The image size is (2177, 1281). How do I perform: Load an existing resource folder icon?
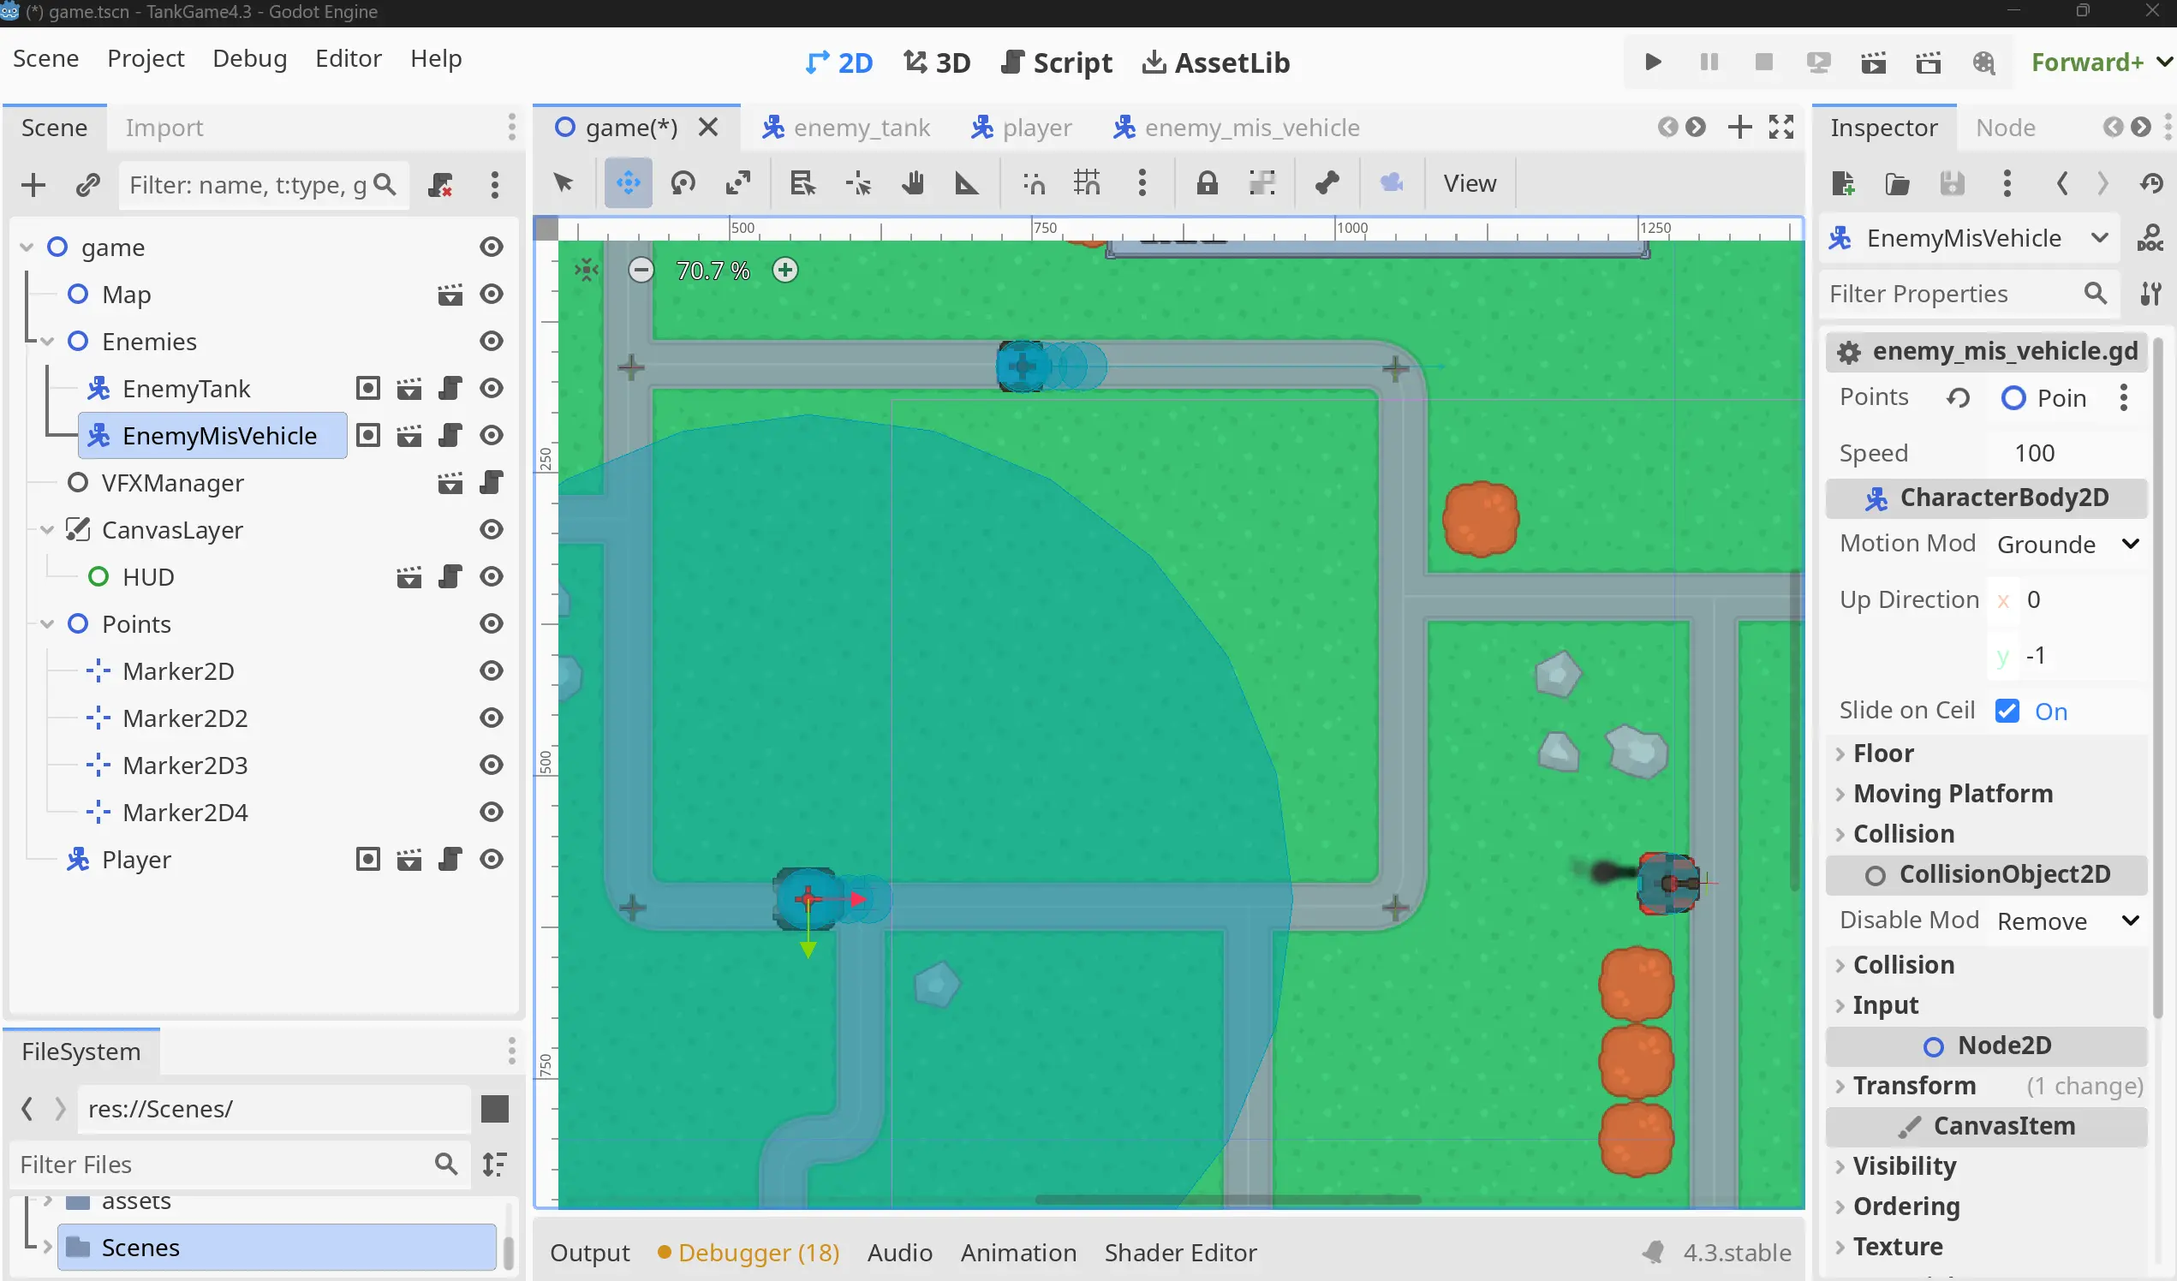[1897, 183]
